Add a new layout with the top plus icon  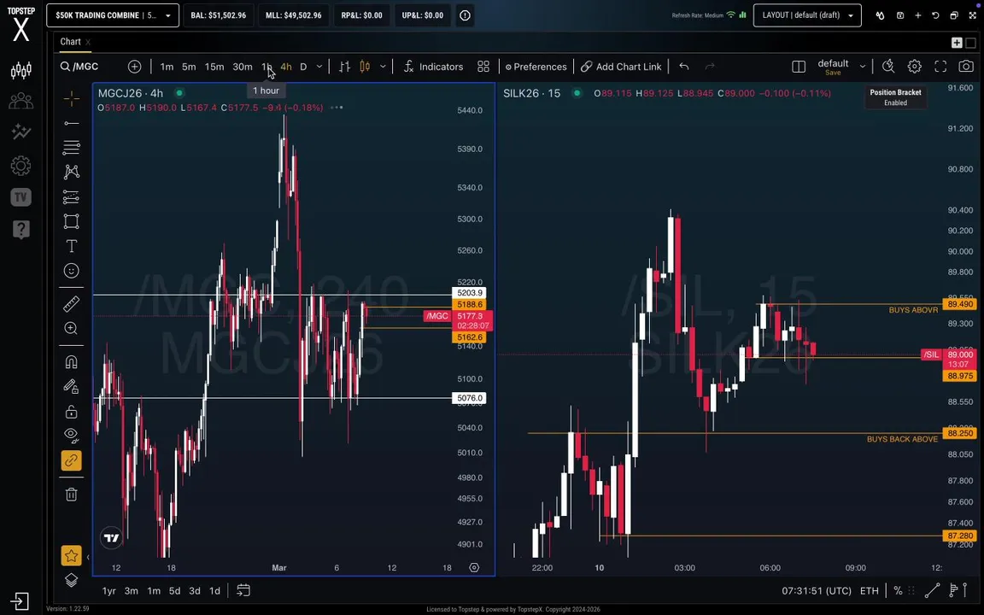(918, 15)
